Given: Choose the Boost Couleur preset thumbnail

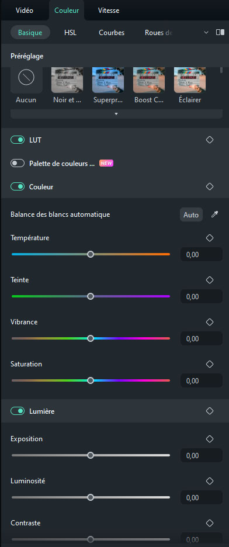Looking at the screenshot, I should 149,80.
